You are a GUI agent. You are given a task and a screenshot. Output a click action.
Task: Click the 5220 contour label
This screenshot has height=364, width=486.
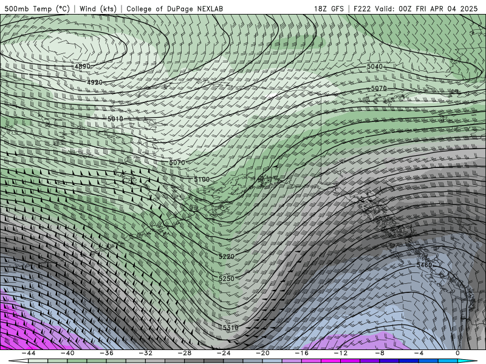pyautogui.click(x=227, y=257)
